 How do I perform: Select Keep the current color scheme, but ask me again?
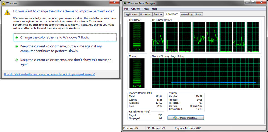pyautogui.click(x=65, y=49)
